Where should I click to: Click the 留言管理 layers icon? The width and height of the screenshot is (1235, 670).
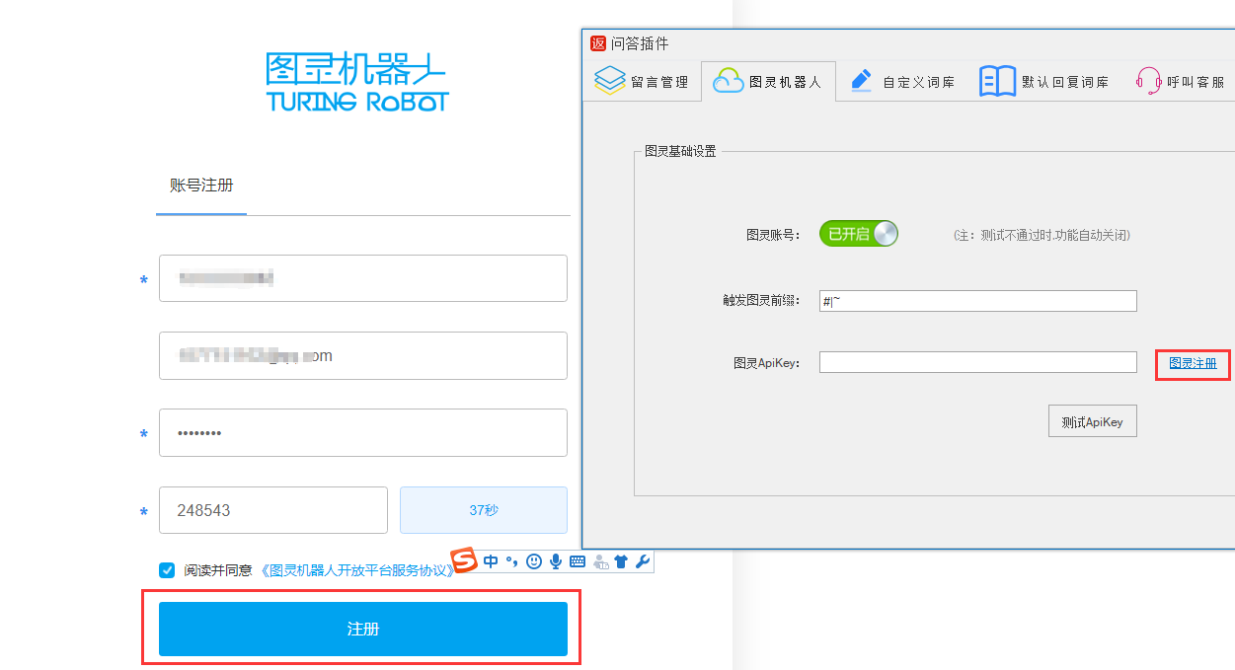coord(610,81)
